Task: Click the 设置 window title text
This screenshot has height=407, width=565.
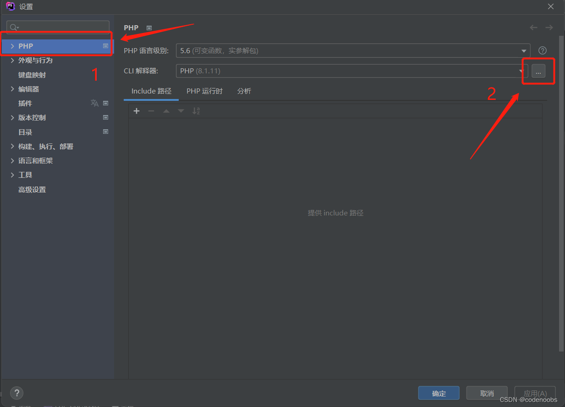Action: click(x=26, y=7)
